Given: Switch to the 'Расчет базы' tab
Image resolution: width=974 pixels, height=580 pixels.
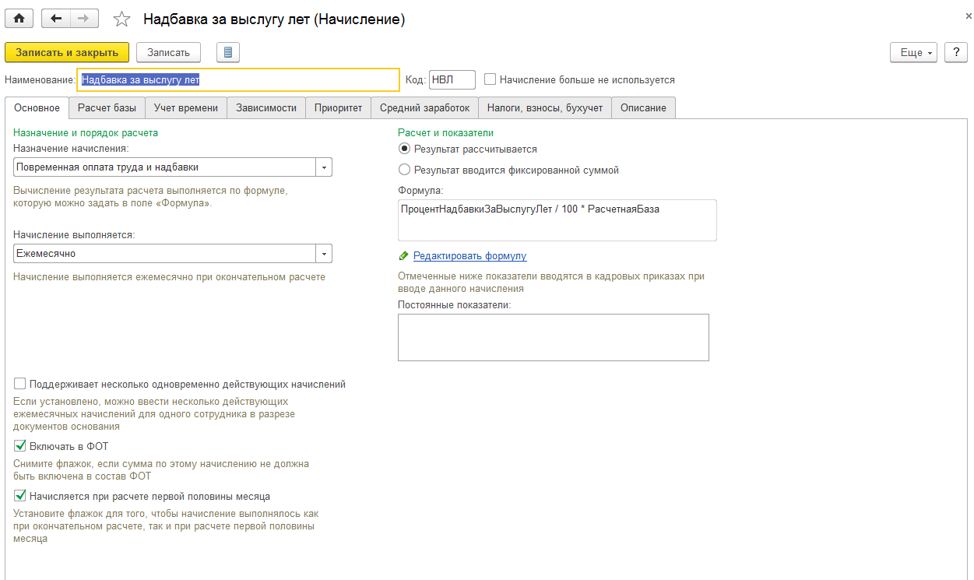Looking at the screenshot, I should point(107,108).
